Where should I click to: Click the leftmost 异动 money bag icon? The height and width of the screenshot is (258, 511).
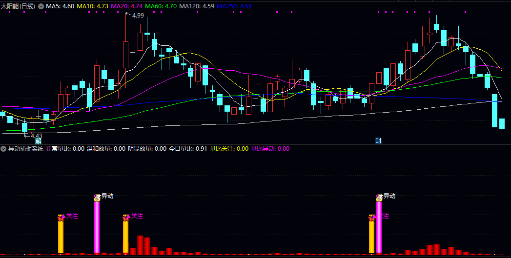point(97,198)
